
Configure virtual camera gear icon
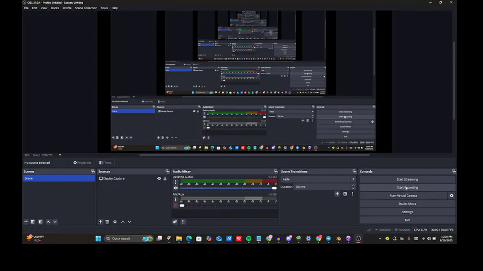451,195
